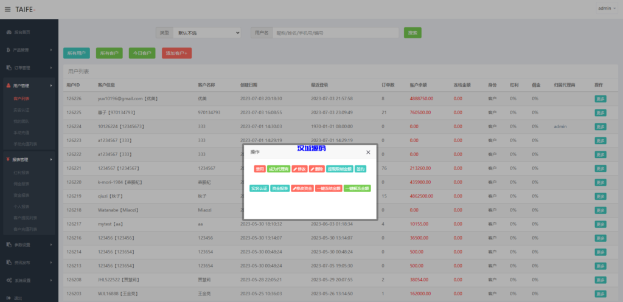Click the 一键冻结全额 button
This screenshot has width=623, height=302.
pyautogui.click(x=328, y=189)
